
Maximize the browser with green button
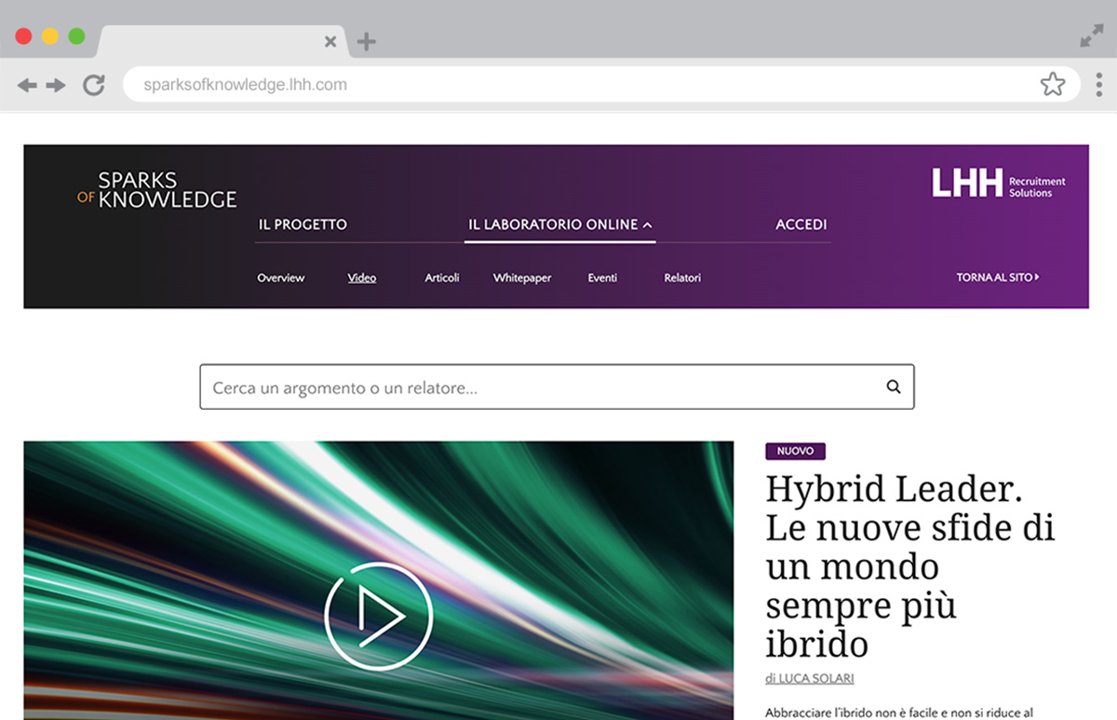tap(76, 36)
